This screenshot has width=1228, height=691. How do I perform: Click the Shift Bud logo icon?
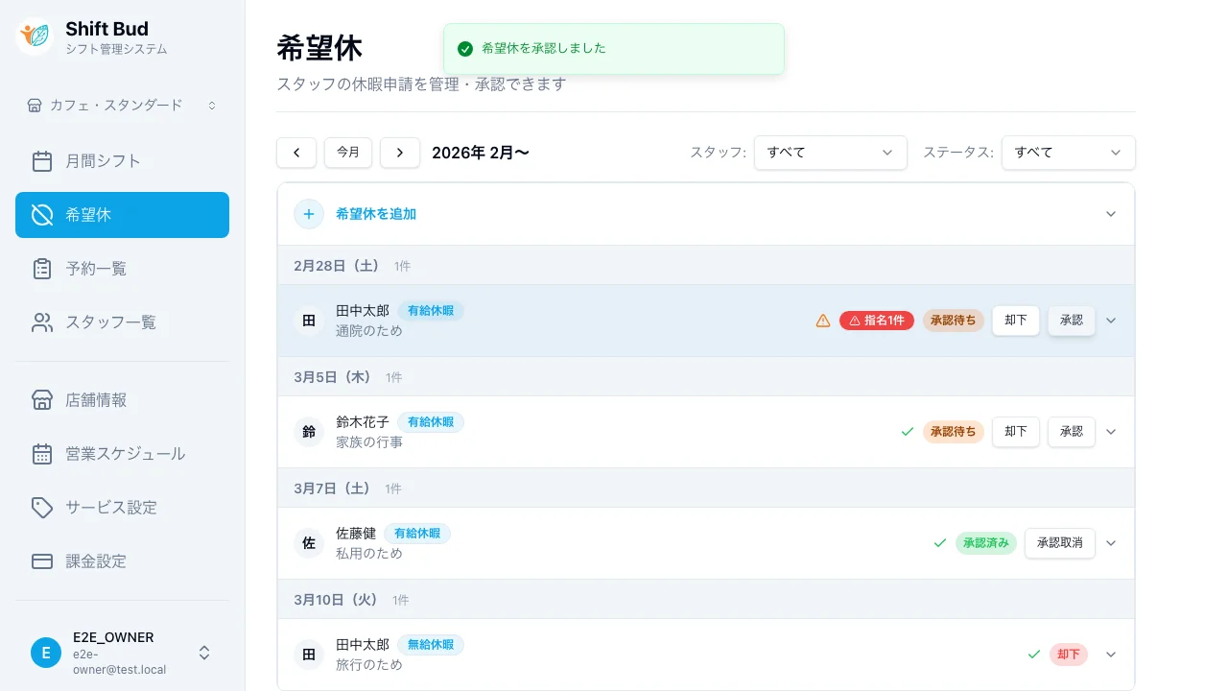pyautogui.click(x=35, y=36)
